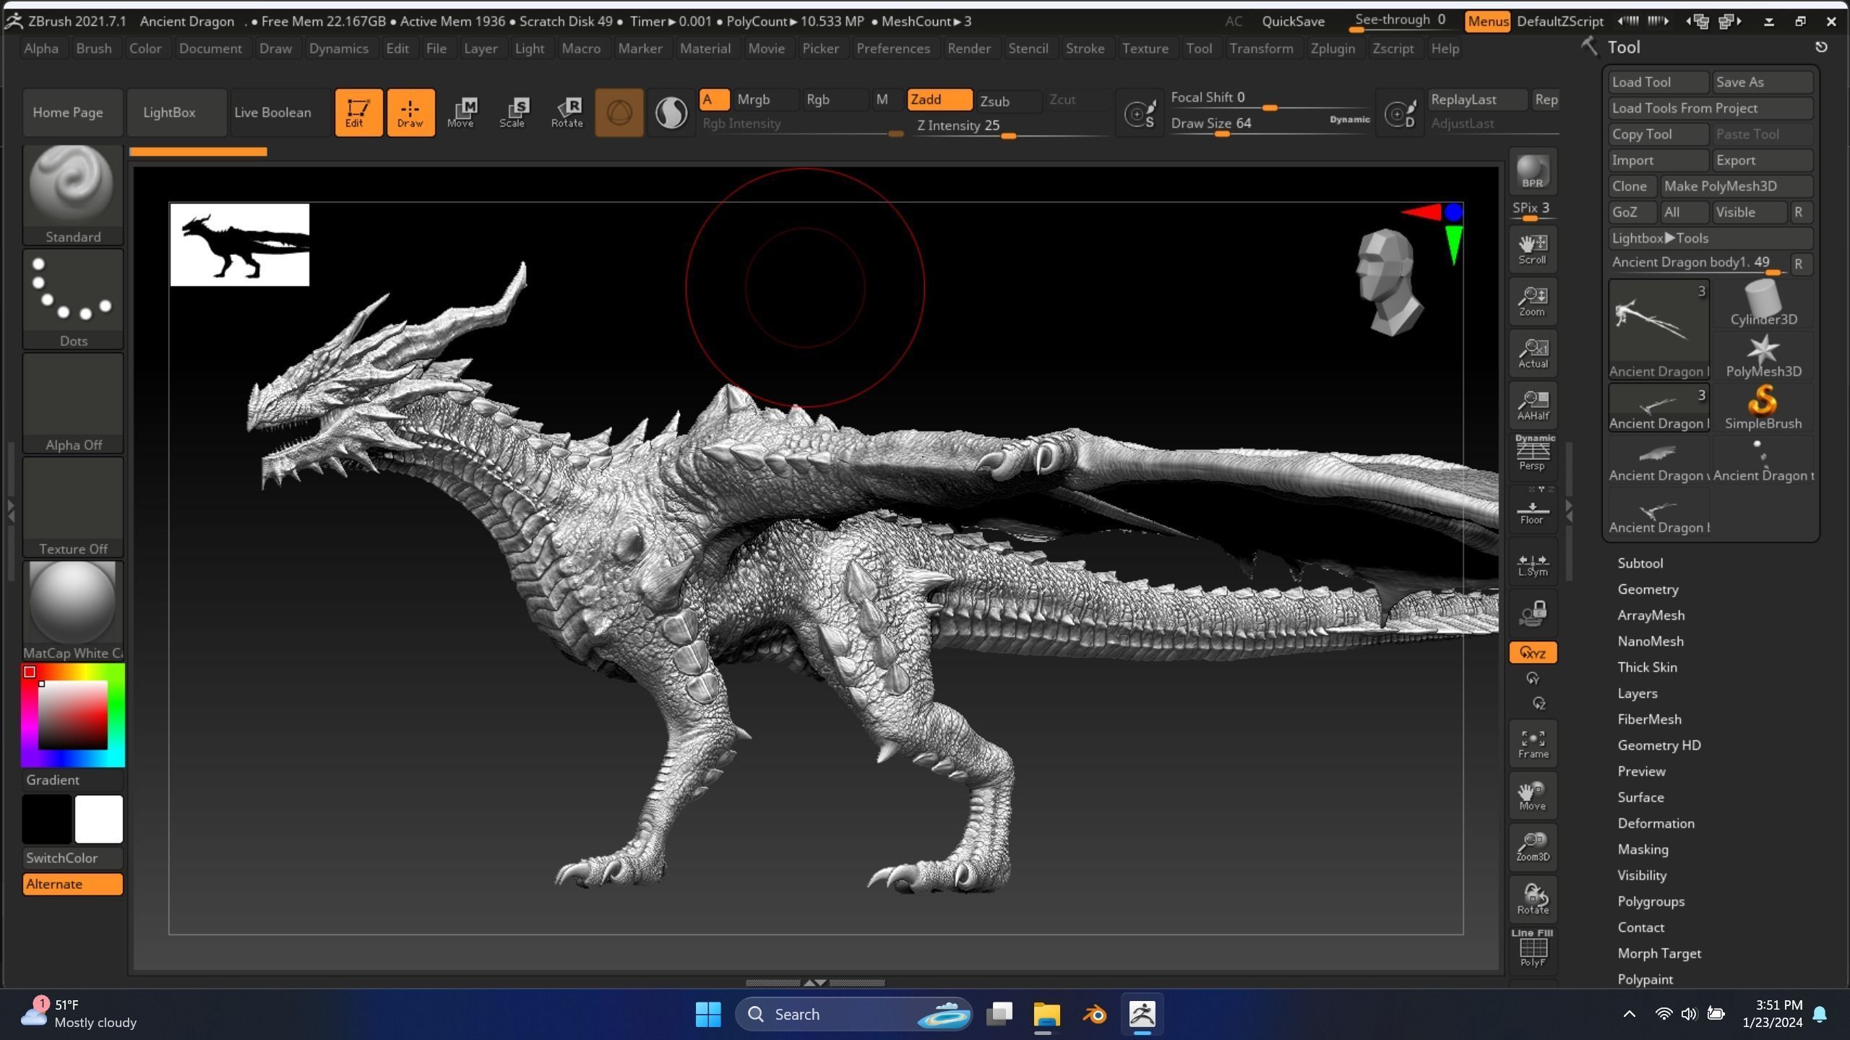1850x1040 pixels.
Task: Open the Brush menu
Action: [x=94, y=48]
